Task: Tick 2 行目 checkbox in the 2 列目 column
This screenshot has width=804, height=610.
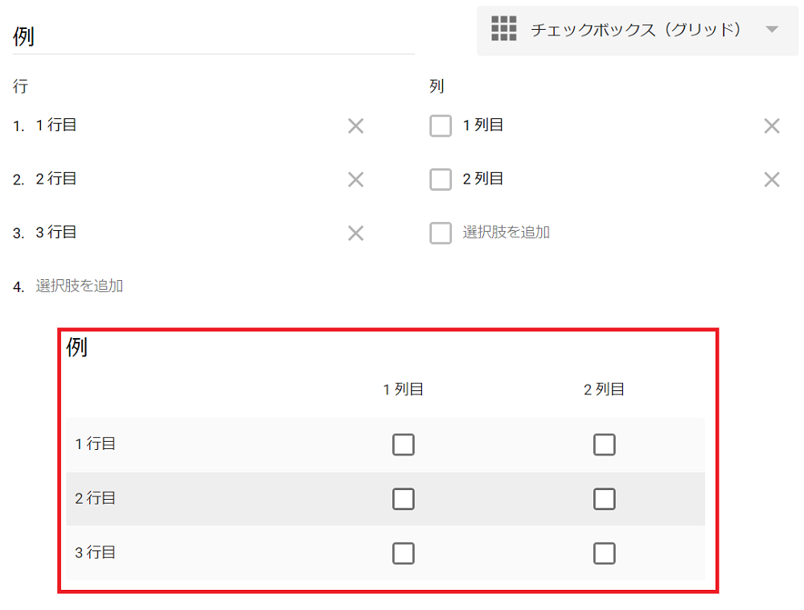Action: [x=604, y=499]
